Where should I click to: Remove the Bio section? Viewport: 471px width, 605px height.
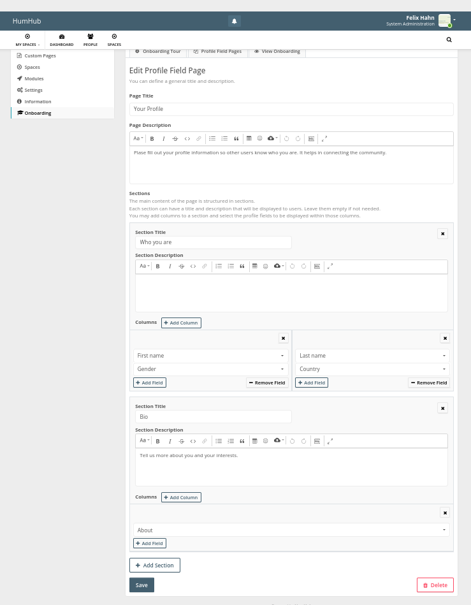443,408
